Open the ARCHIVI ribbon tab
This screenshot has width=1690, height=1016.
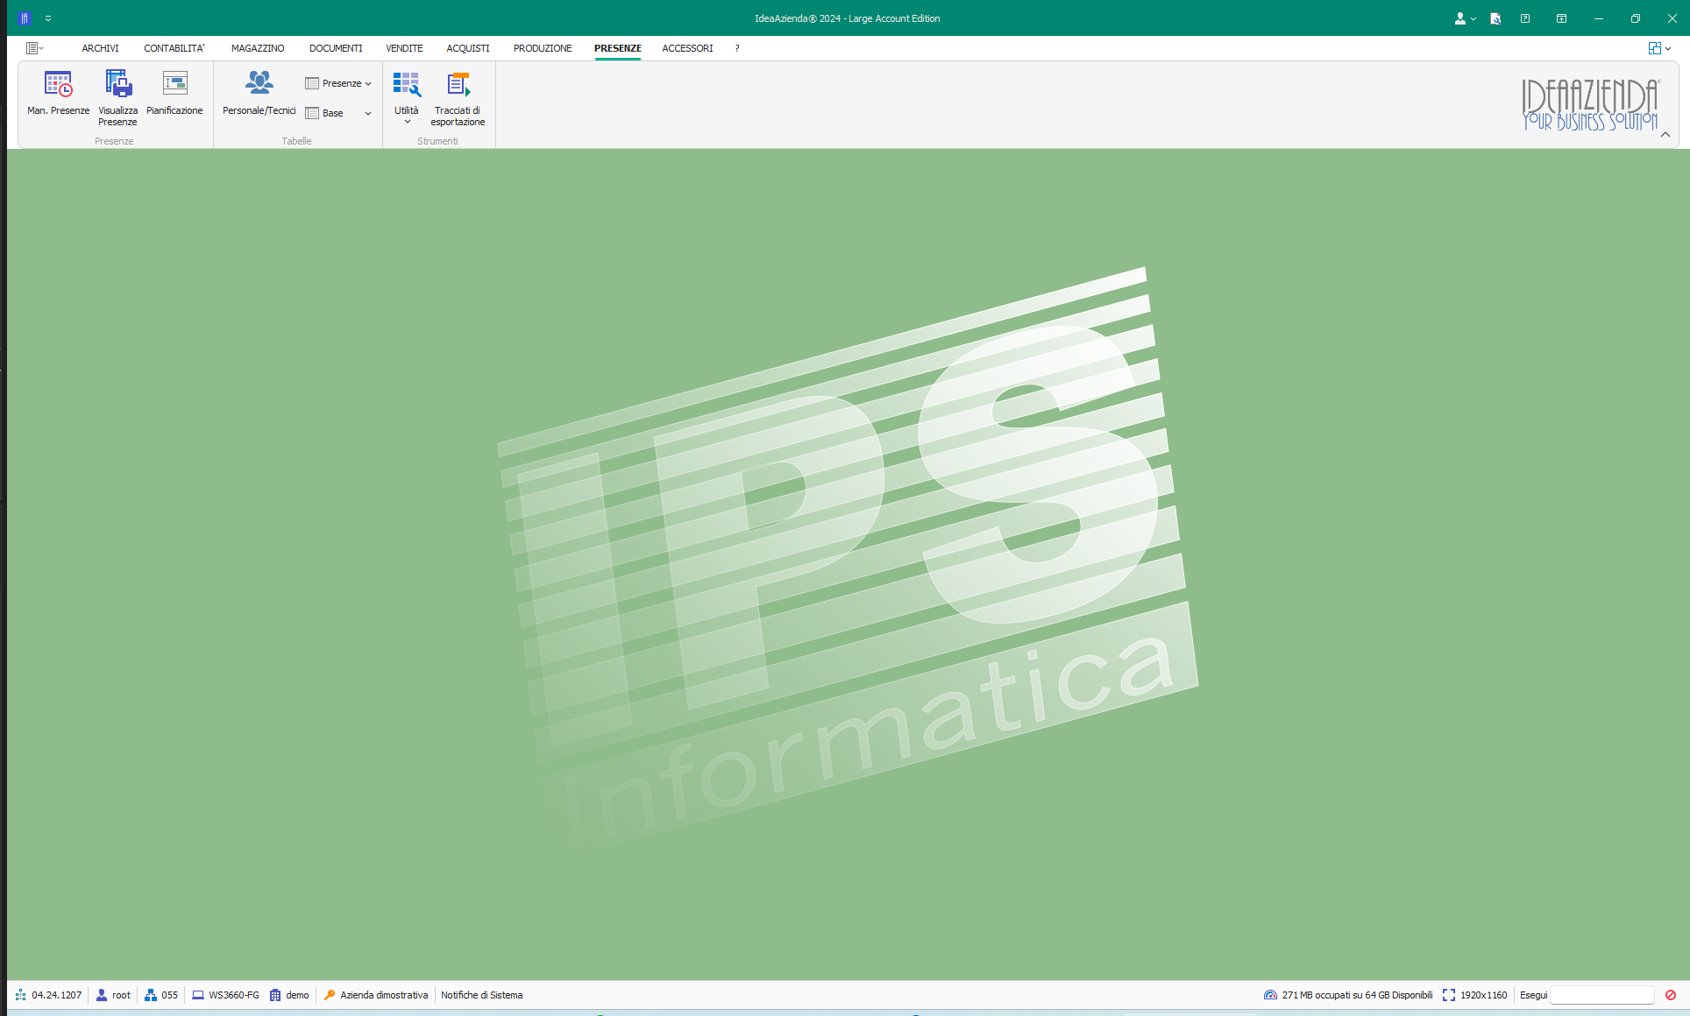pos(100,48)
